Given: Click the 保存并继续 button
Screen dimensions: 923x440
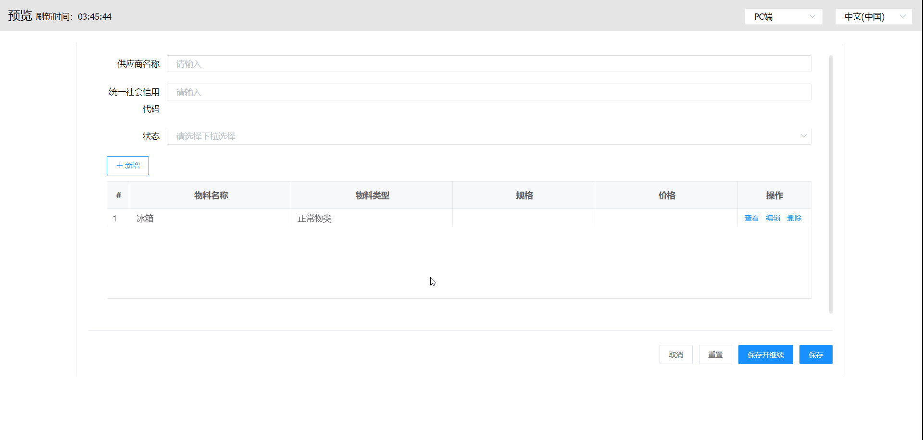Looking at the screenshot, I should click(765, 355).
